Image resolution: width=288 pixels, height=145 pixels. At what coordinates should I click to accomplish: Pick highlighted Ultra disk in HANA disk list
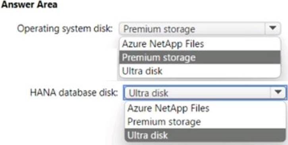click(205, 135)
